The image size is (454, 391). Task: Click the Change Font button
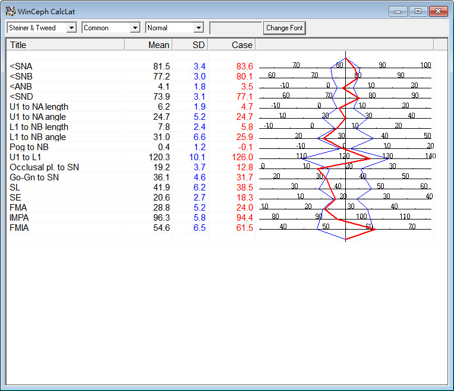284,28
